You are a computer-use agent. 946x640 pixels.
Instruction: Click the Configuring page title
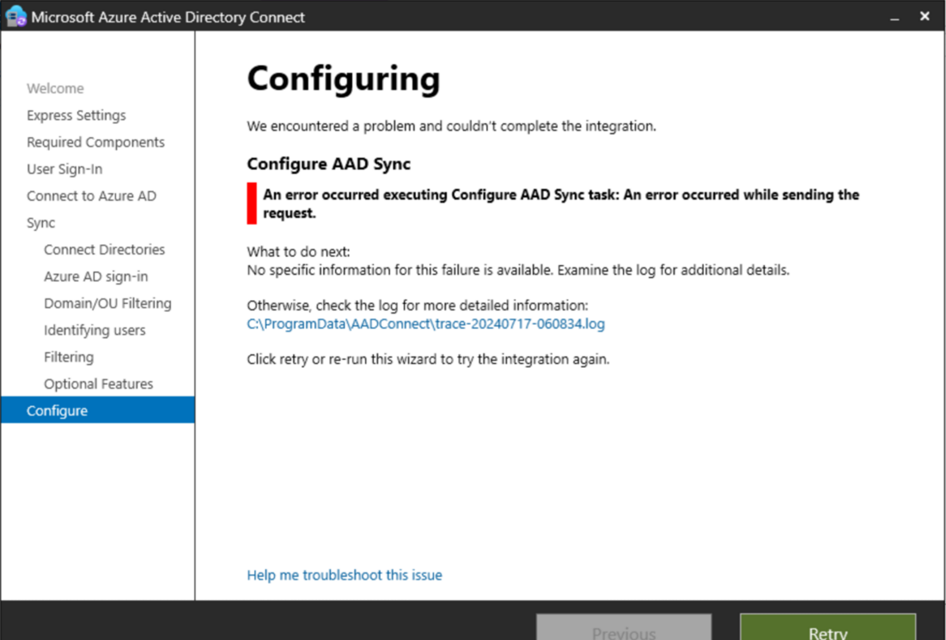pos(344,79)
